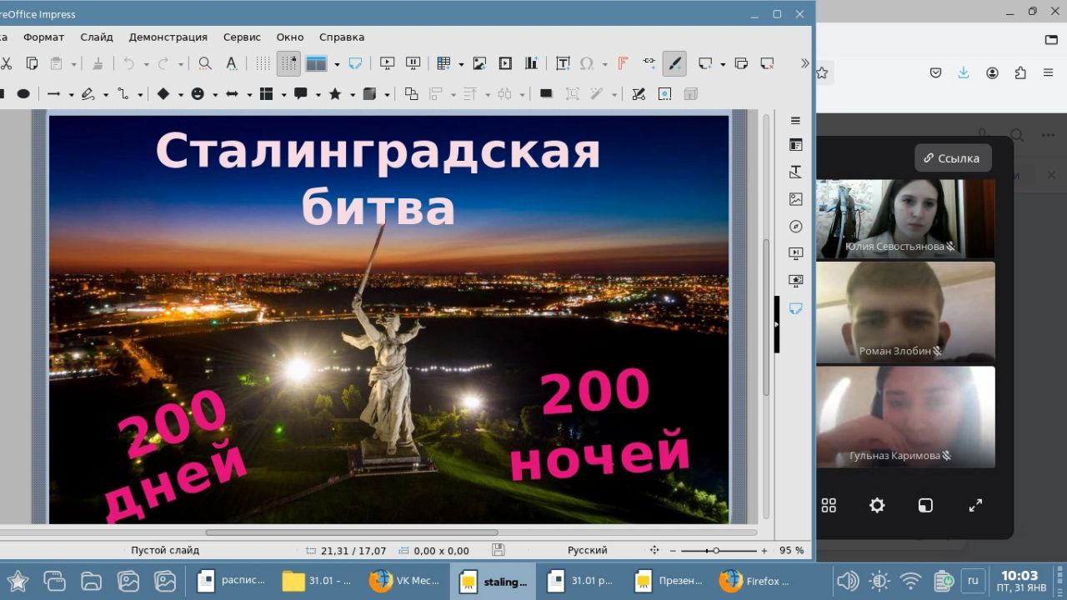Click the Русский language status field
The width and height of the screenshot is (1067, 600).
coord(588,551)
